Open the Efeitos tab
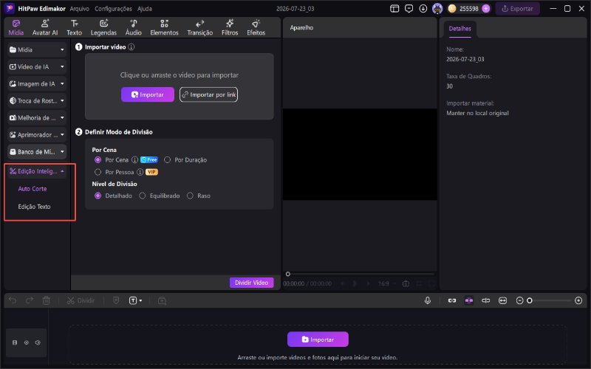This screenshot has width=591, height=369. click(x=256, y=27)
